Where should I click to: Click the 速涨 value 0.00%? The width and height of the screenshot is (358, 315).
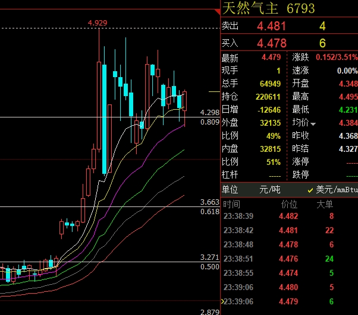[347, 71]
